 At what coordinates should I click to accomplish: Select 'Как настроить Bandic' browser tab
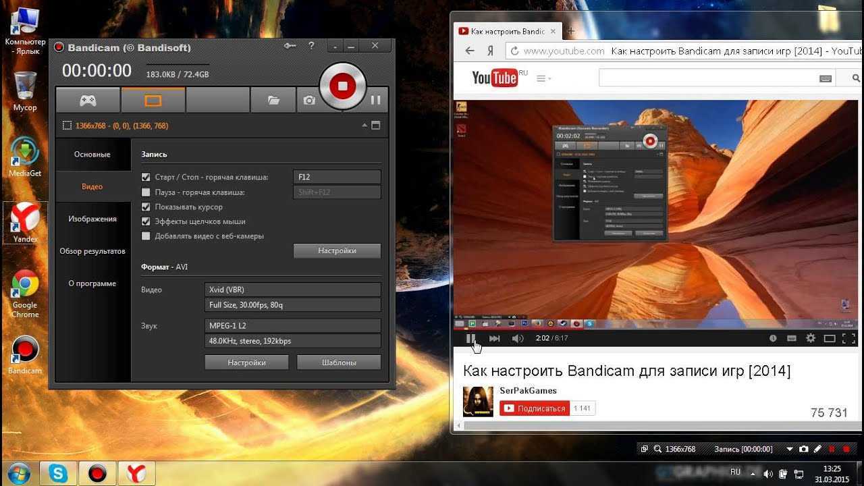(507, 31)
